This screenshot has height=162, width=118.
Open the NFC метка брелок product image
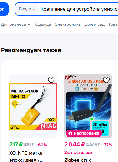pos(33,106)
